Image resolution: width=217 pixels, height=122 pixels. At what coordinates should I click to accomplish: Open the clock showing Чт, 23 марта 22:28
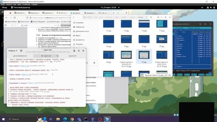click(x=108, y=7)
